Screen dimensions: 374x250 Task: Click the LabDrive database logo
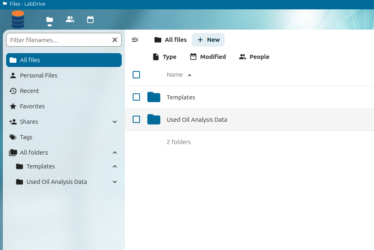(18, 19)
